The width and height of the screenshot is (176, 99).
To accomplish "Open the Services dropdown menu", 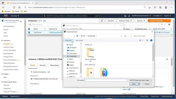I will [15, 16].
